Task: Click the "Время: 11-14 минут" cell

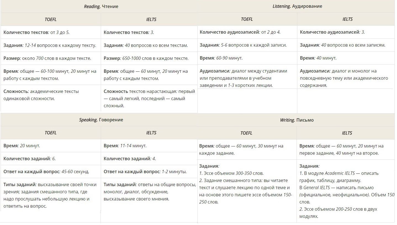Action: 125,146
